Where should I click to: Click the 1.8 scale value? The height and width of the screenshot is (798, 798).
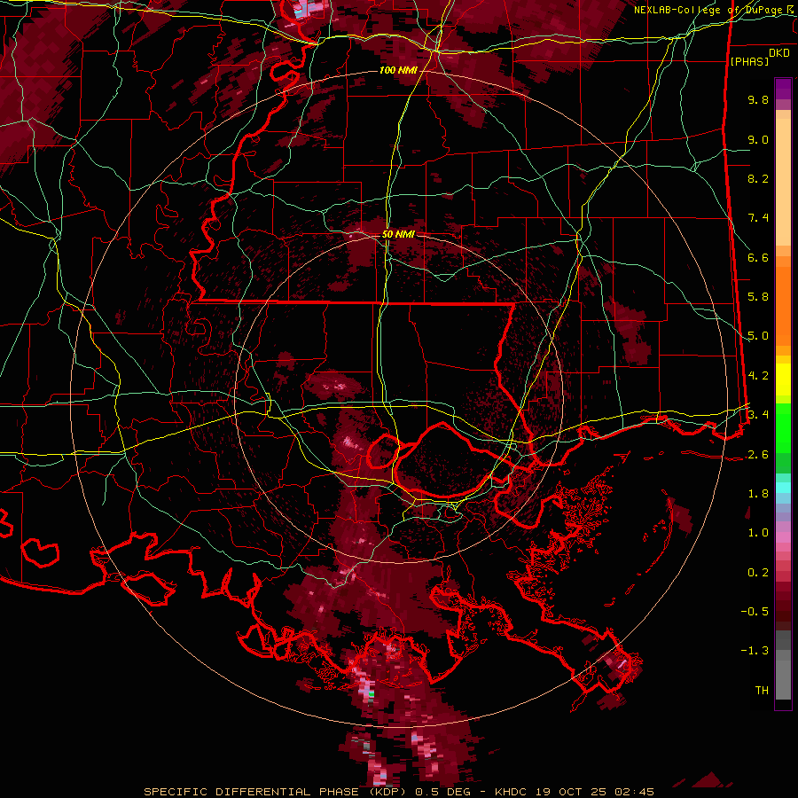[x=758, y=494]
